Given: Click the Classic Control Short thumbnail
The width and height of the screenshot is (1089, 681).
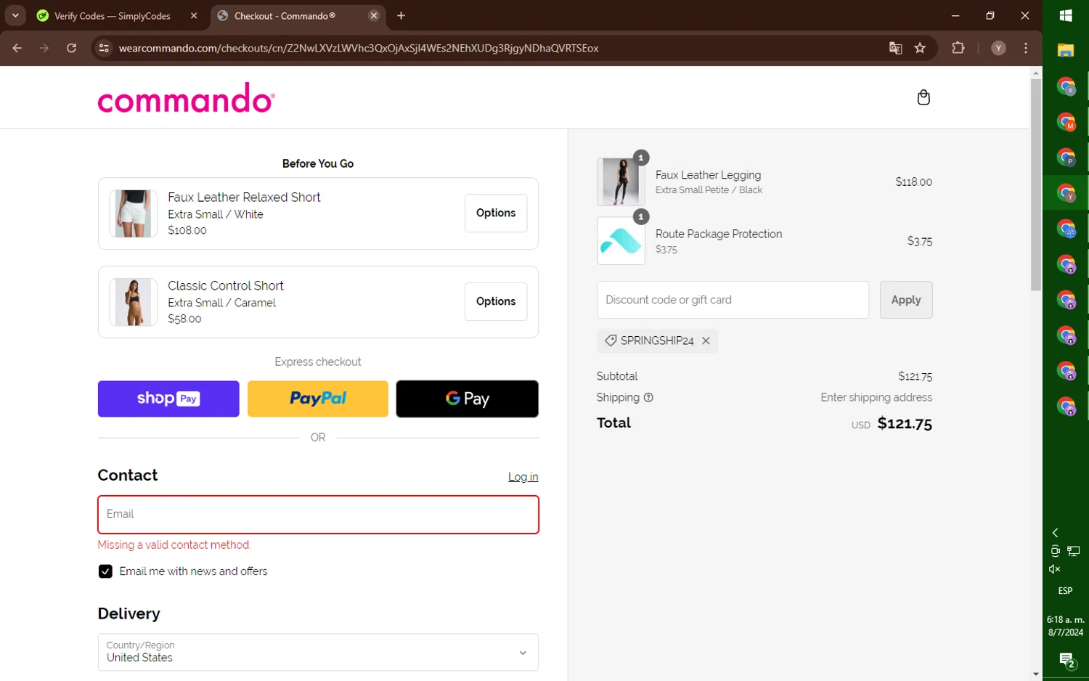Looking at the screenshot, I should pos(133,302).
